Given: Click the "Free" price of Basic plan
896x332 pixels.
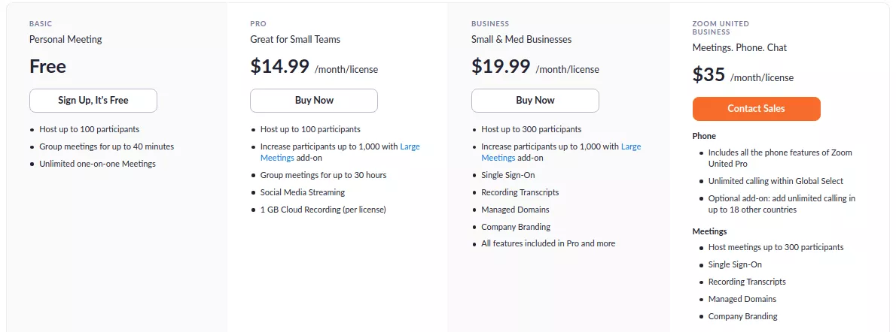Looking at the screenshot, I should (x=48, y=67).
